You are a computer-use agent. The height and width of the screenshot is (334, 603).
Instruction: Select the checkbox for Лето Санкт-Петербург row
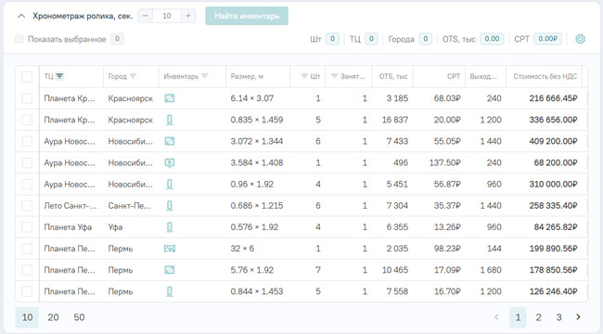[x=27, y=206]
